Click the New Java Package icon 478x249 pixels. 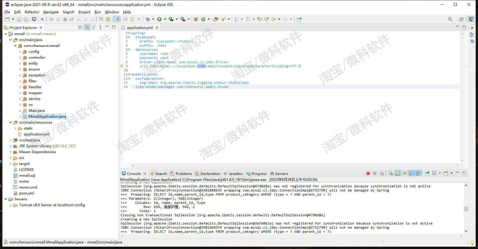(196, 19)
